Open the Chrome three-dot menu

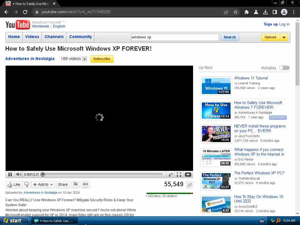(x=294, y=12)
